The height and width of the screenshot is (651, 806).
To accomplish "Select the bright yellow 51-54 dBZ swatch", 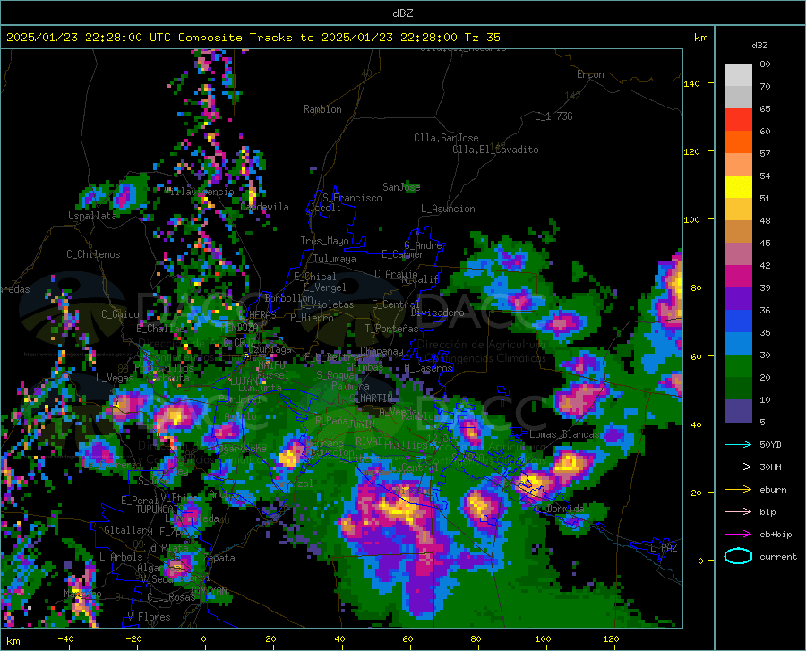I will click(x=738, y=186).
